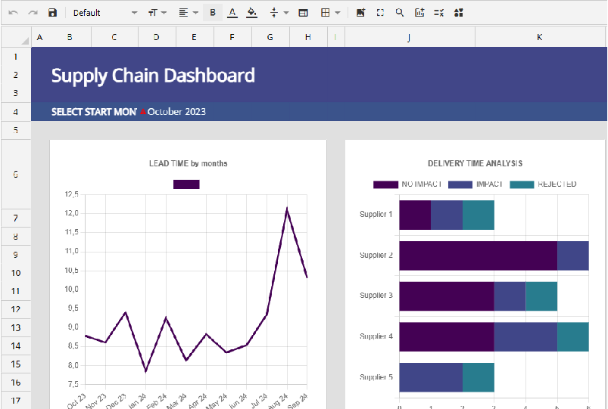608x409 pixels.
Task: Click the Insert image icon
Action: (x=360, y=13)
